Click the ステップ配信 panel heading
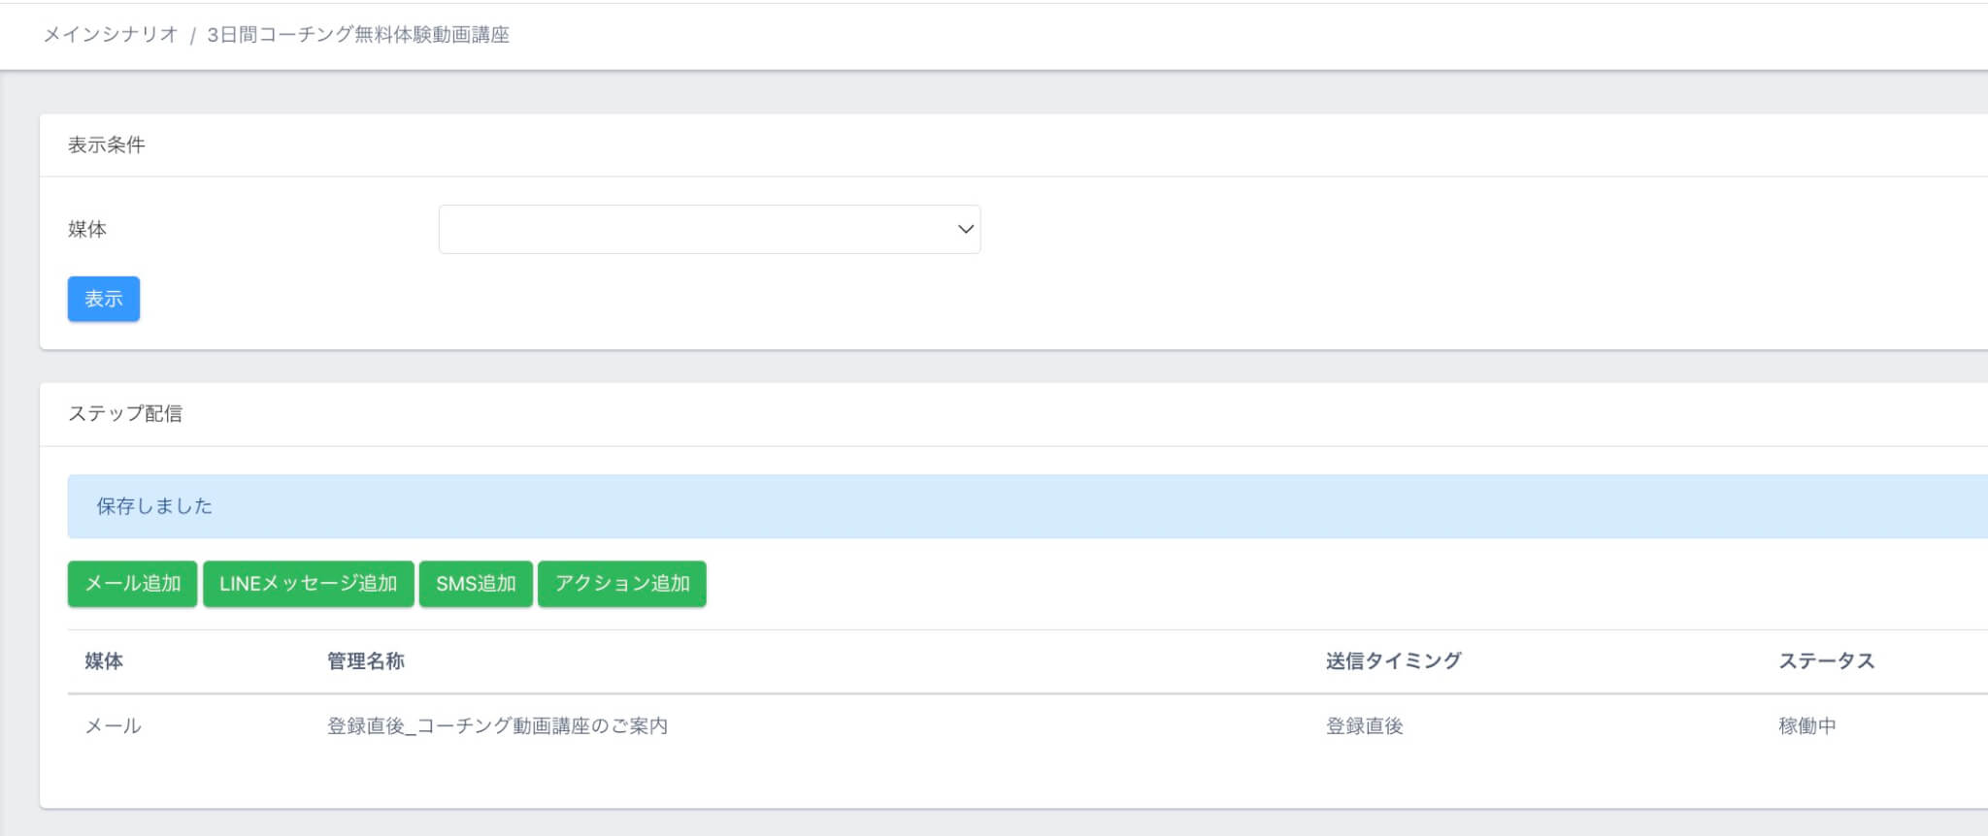This screenshot has height=836, width=1988. [x=125, y=414]
